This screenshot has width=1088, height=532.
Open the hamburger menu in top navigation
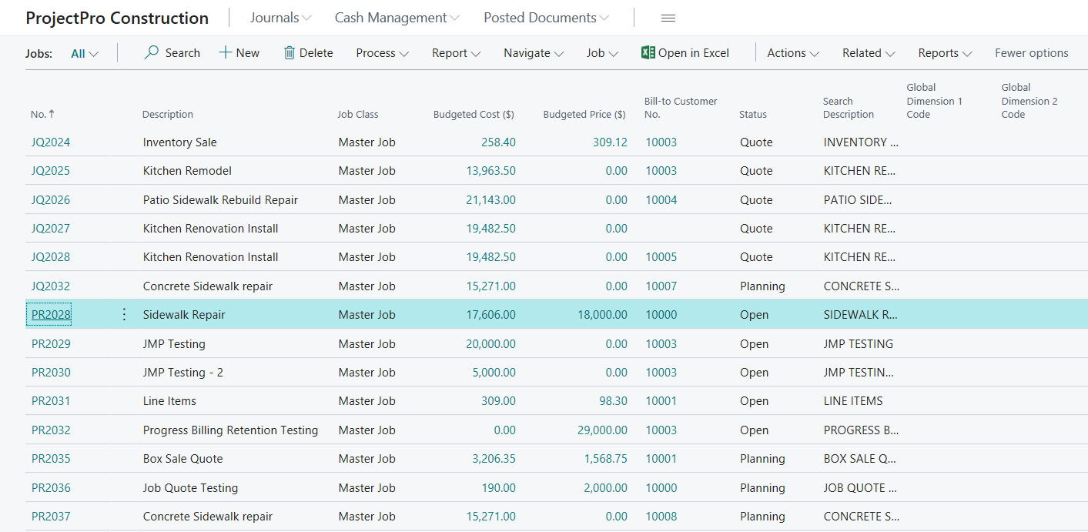tap(668, 18)
